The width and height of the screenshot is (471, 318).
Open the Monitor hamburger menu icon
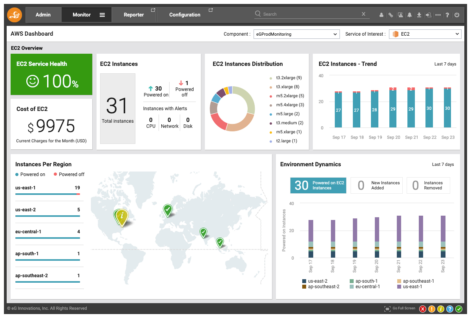102,15
